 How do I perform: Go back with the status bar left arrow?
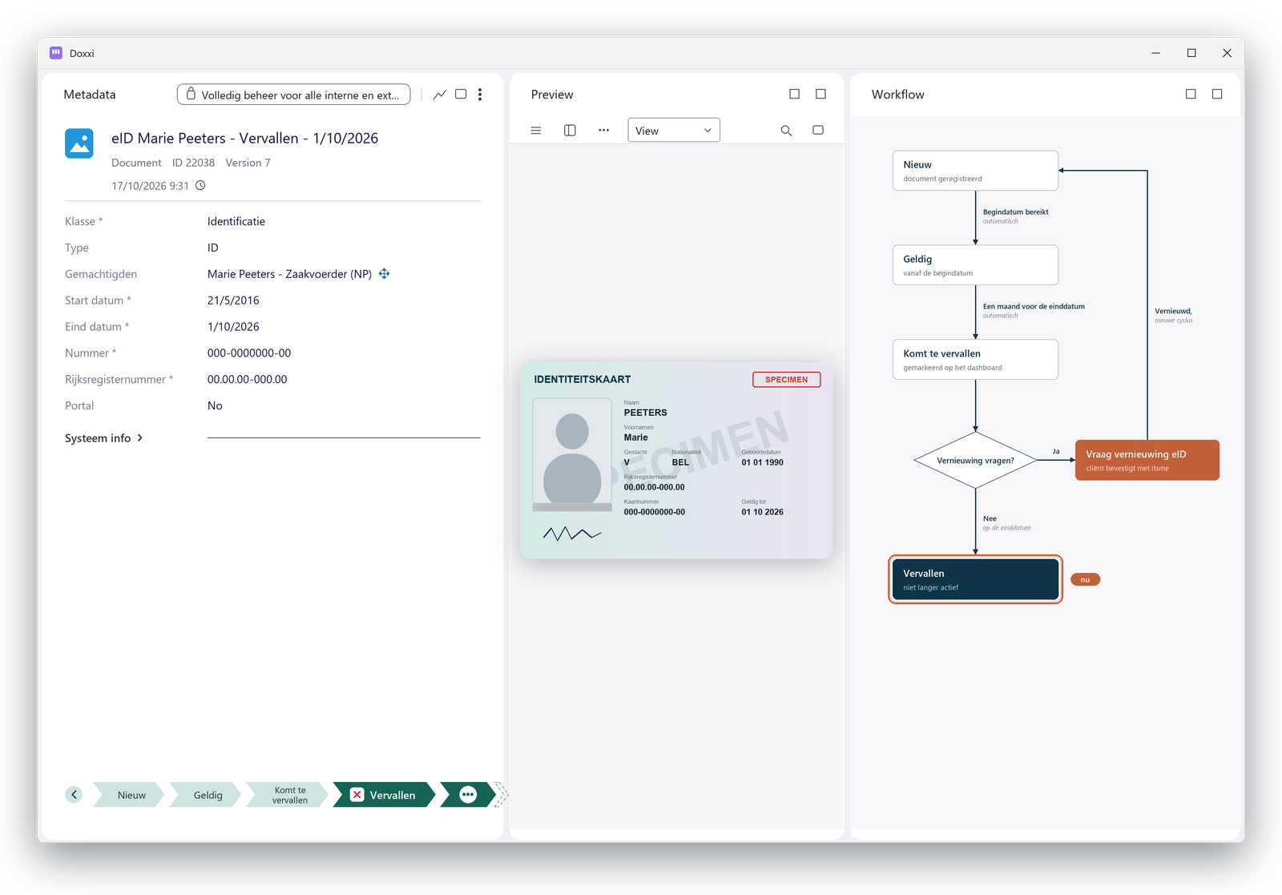(74, 795)
